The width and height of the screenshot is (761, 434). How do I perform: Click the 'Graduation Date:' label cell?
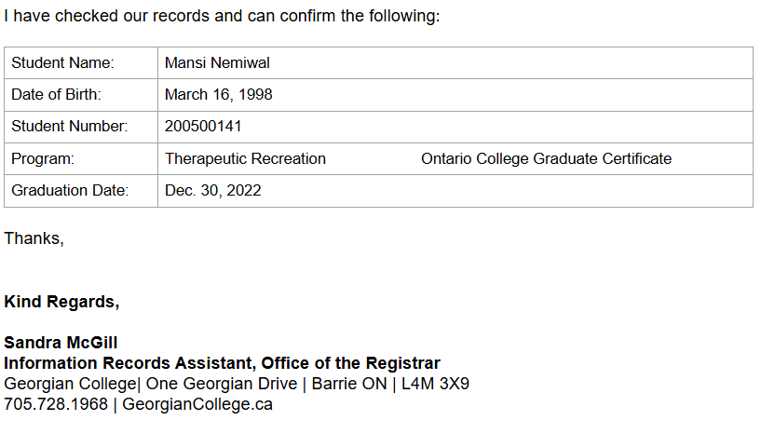pyautogui.click(x=70, y=190)
